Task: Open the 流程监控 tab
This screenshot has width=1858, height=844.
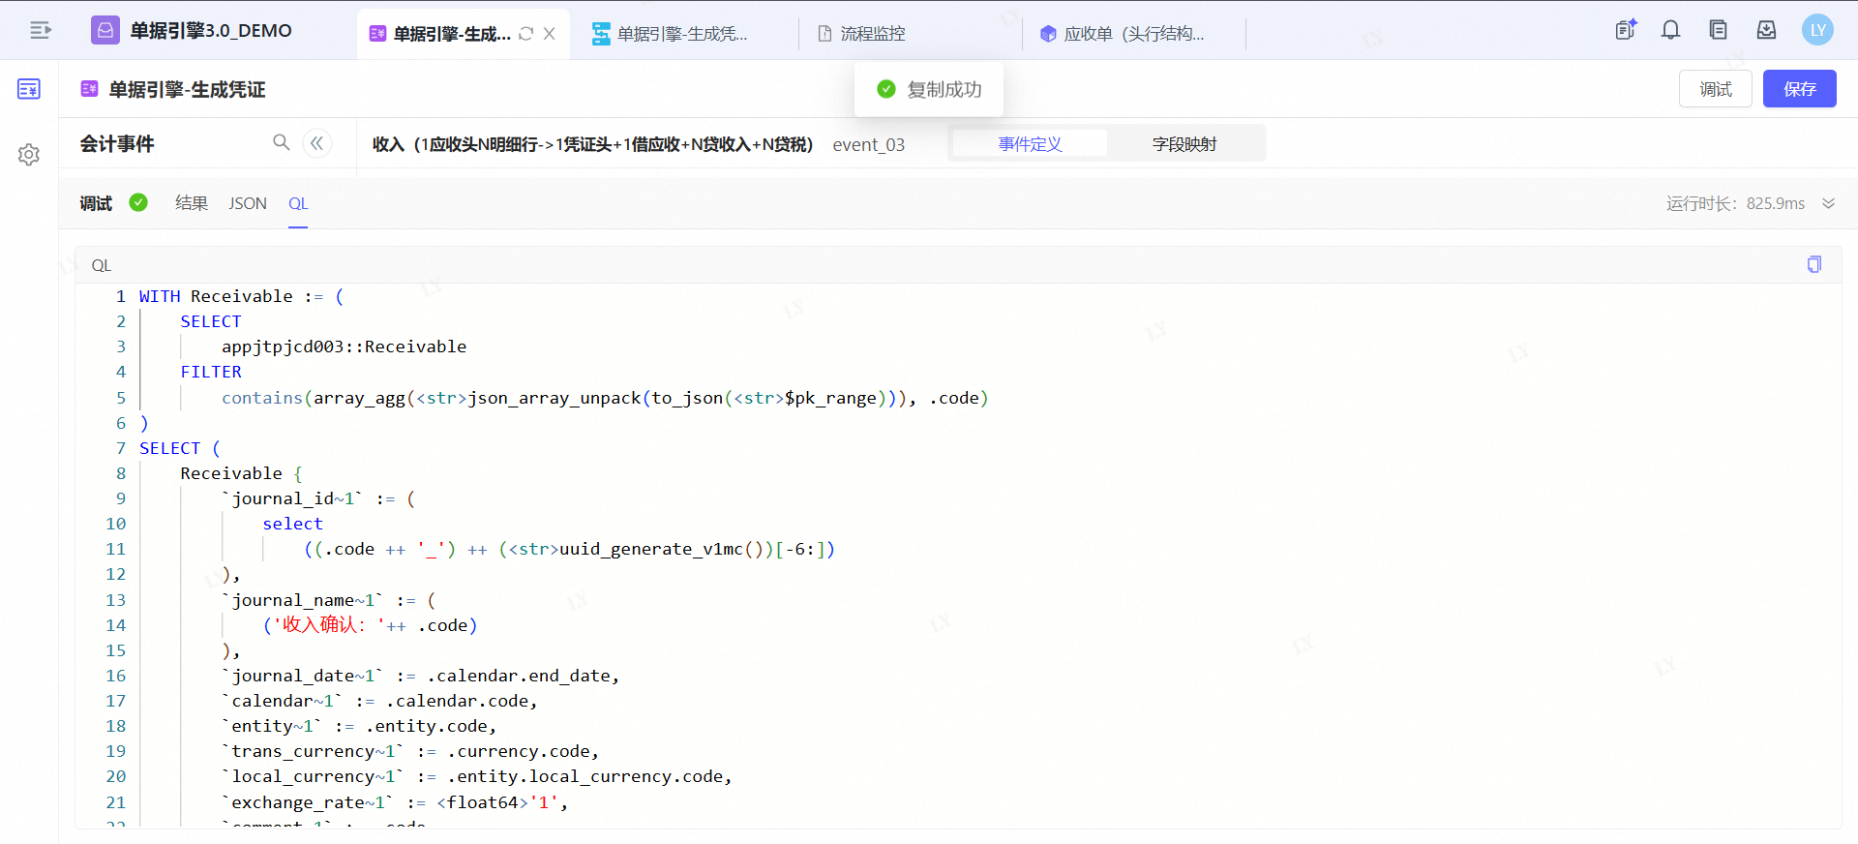Action: point(872,34)
